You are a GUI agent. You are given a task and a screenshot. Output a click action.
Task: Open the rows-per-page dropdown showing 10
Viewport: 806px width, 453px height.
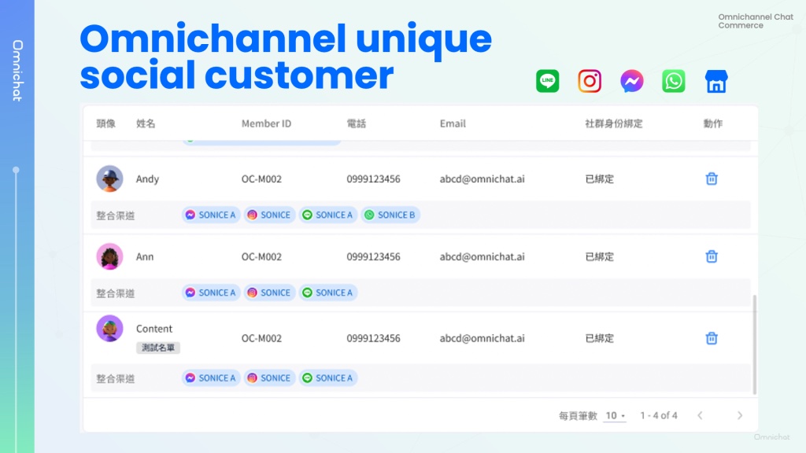pyautogui.click(x=615, y=415)
